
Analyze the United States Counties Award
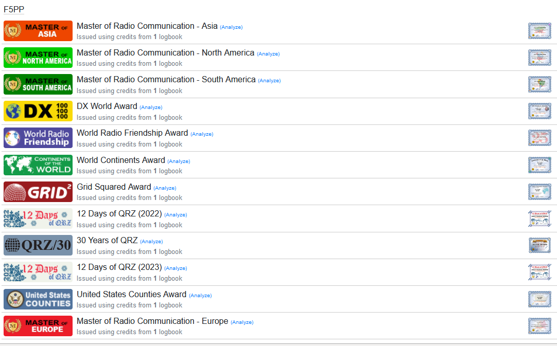coord(200,296)
